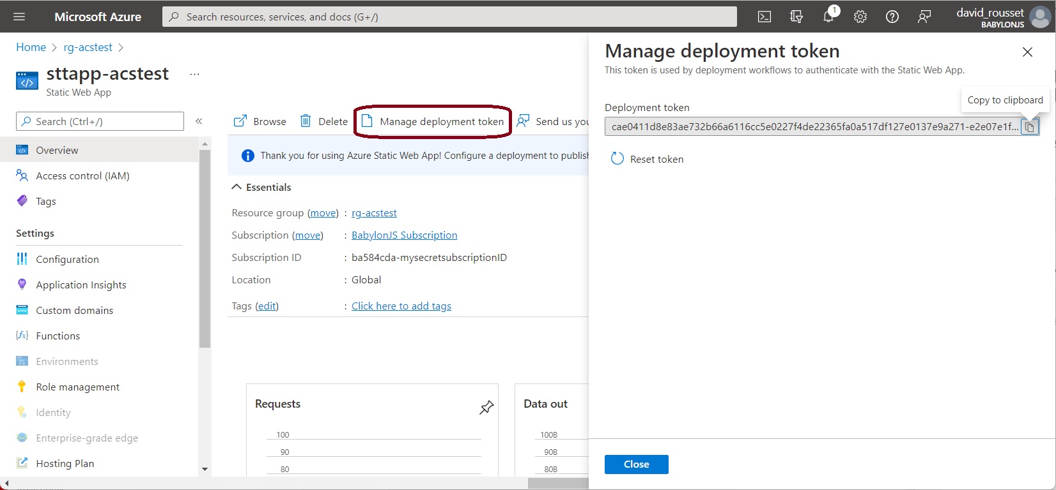Click edit link next to Tags

(267, 306)
